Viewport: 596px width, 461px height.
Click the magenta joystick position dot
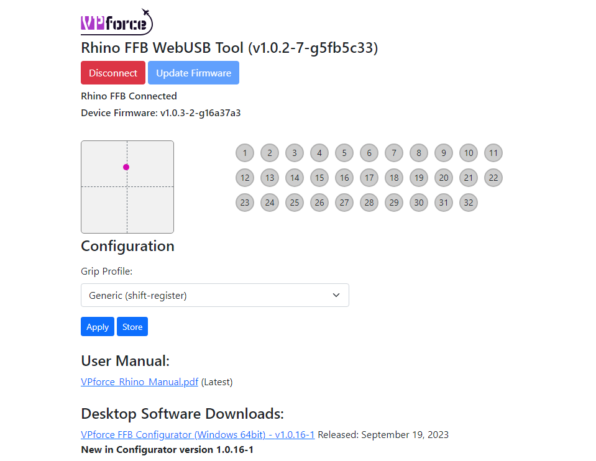click(126, 167)
